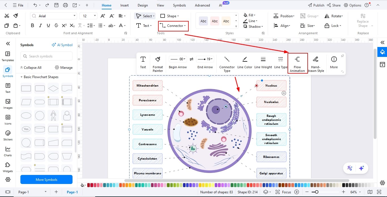The image size is (387, 197).
Task: Increase font size with A+ icon
Action: tap(103, 16)
